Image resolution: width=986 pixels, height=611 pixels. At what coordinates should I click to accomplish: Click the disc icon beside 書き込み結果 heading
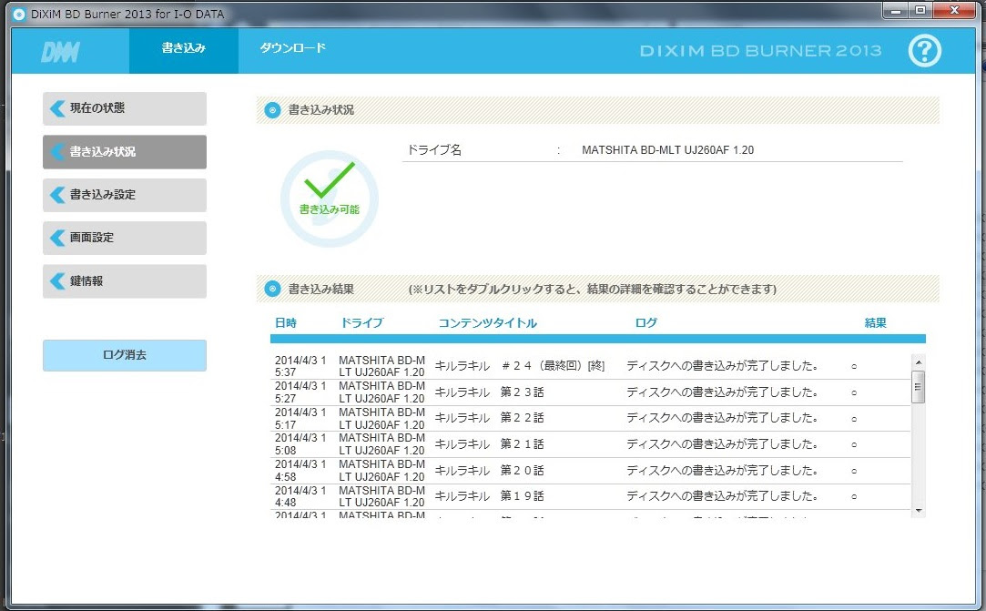[272, 289]
